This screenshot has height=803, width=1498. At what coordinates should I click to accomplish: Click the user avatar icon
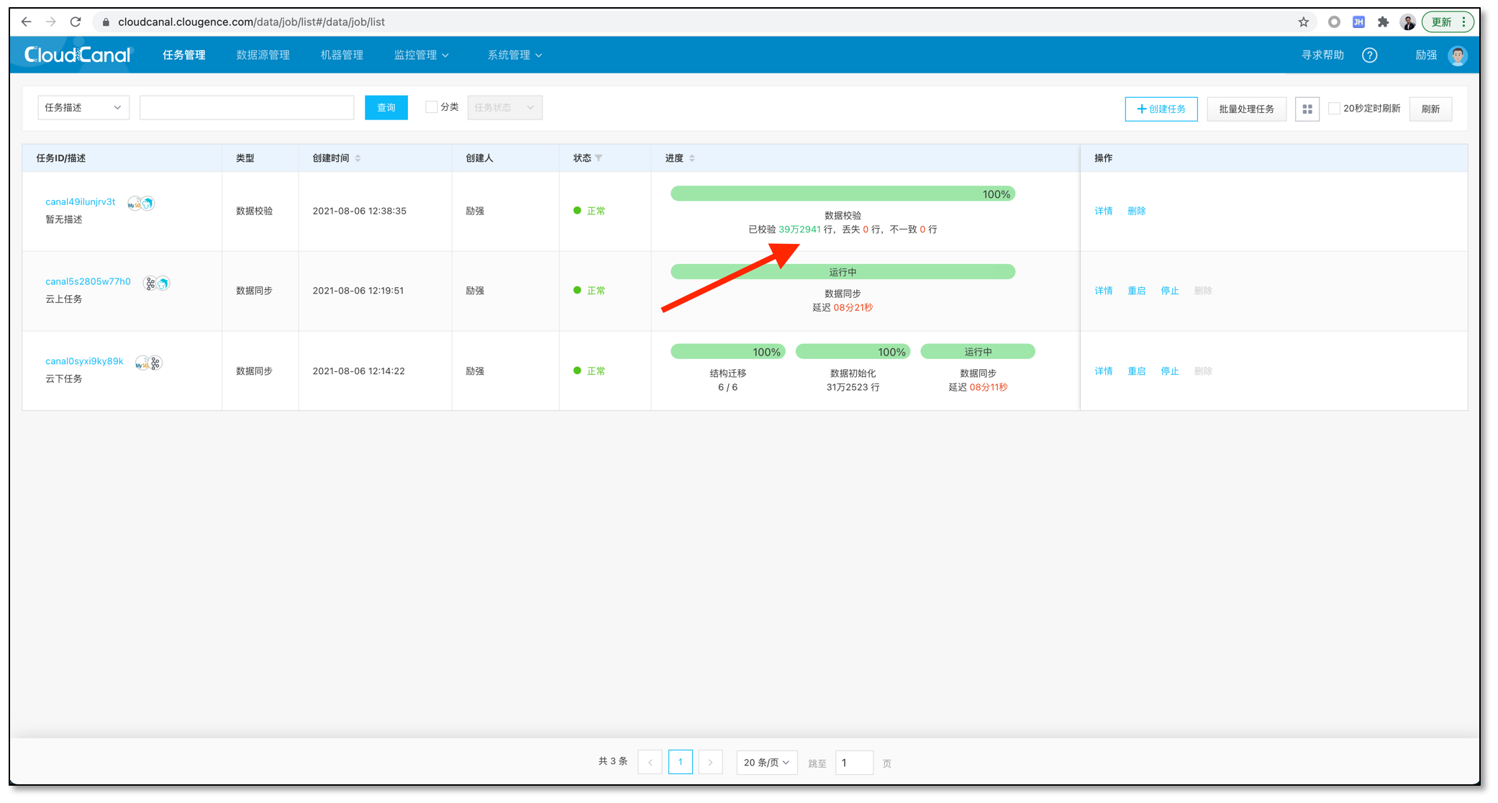1457,55
